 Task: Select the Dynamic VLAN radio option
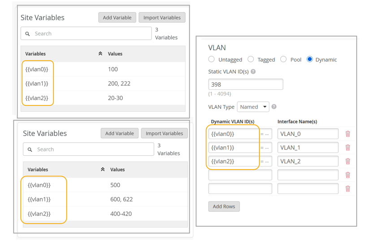(x=309, y=59)
